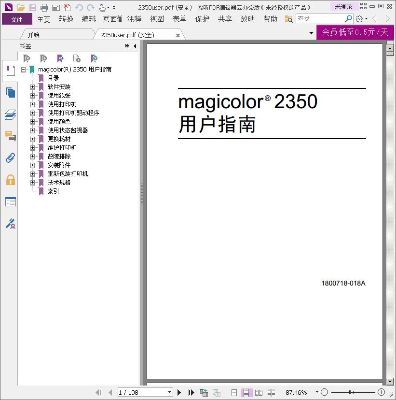Expand the 技术规格 bookmark
This screenshot has height=400, width=396.
coord(32,183)
